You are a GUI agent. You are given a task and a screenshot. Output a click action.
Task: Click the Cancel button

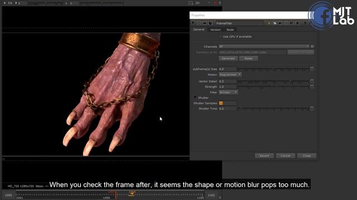(x=285, y=156)
